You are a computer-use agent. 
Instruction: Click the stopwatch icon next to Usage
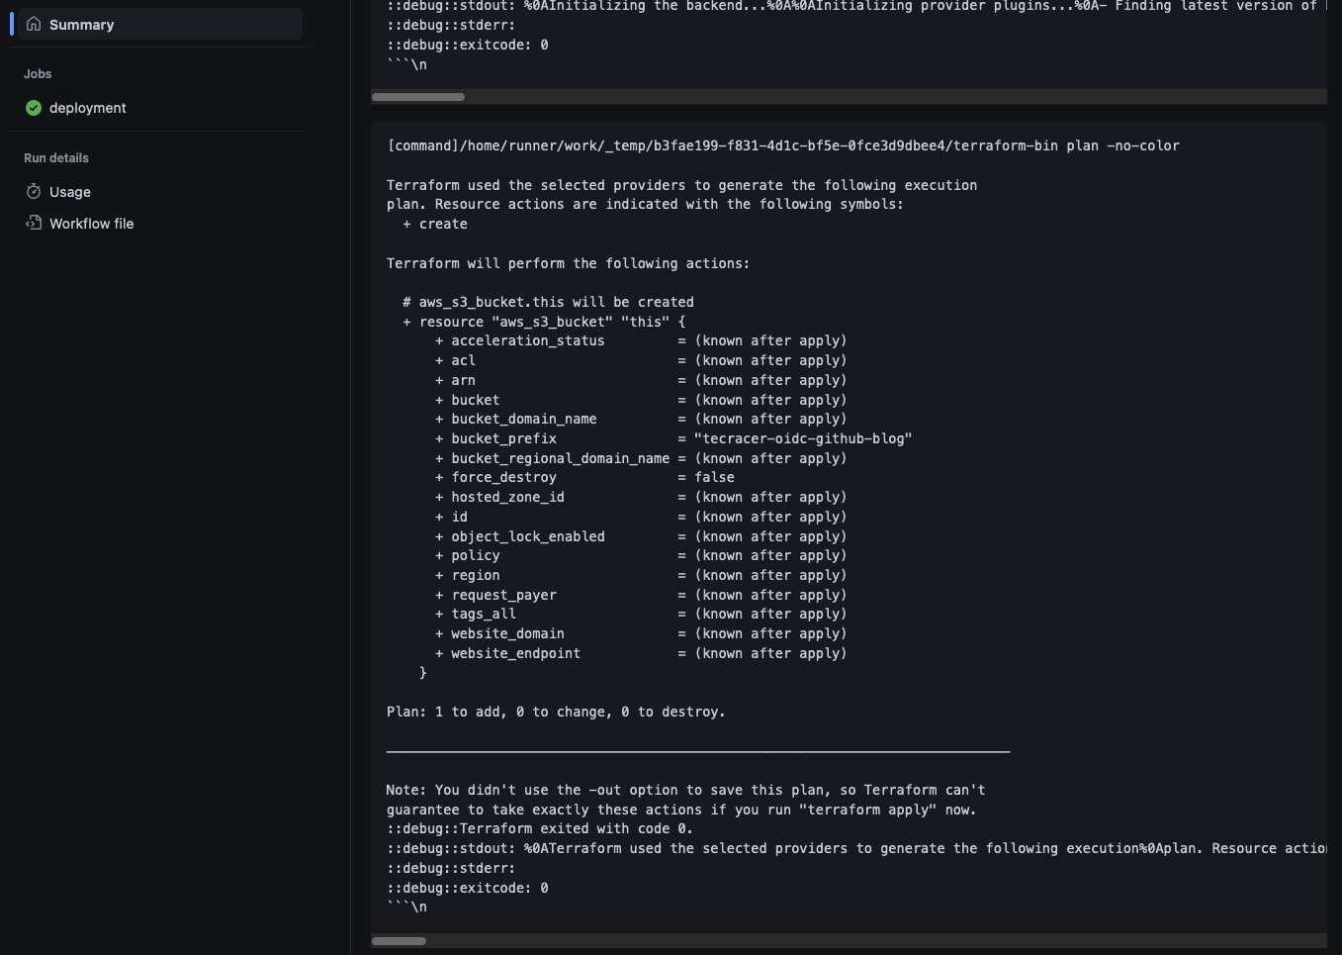tap(34, 191)
